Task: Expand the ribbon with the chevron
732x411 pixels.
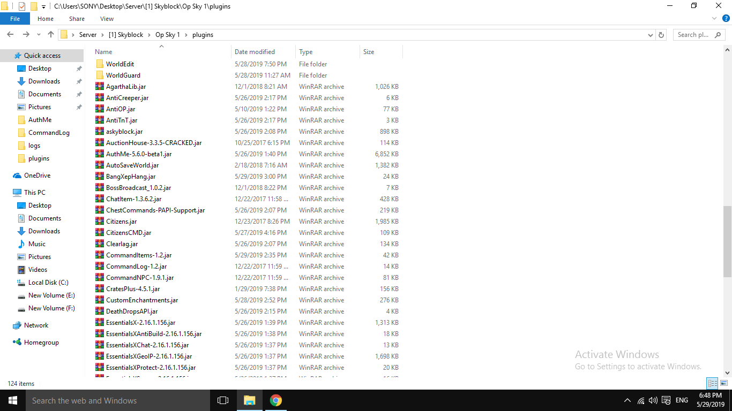Action: (714, 19)
